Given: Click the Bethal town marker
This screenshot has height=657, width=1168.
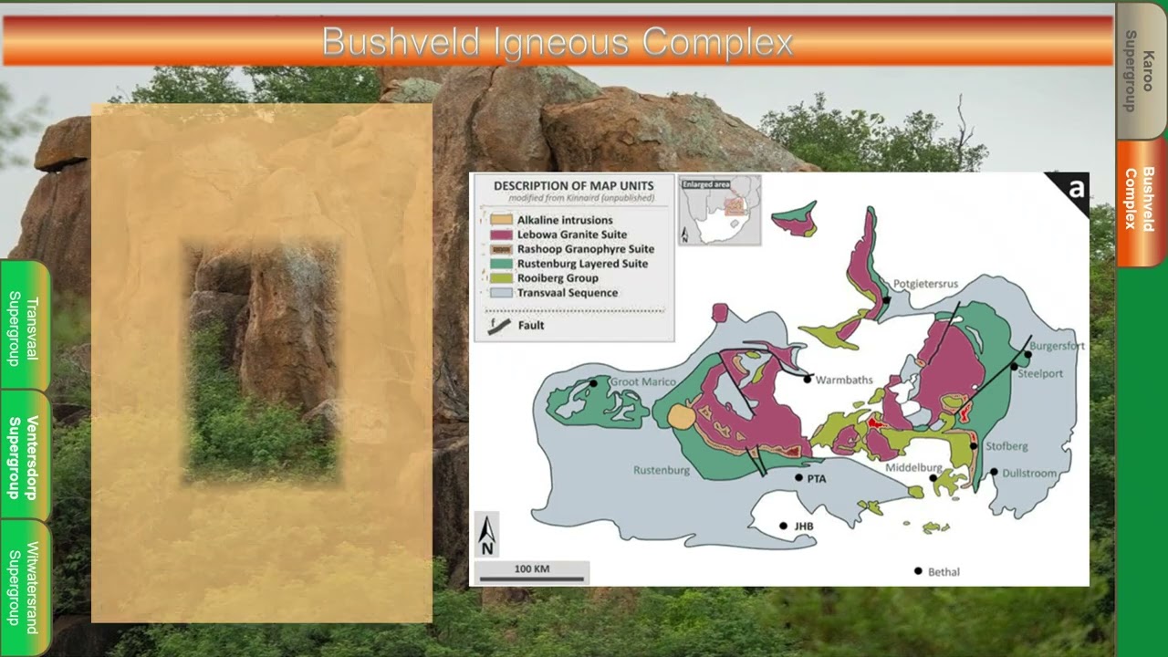Looking at the screenshot, I should click(918, 571).
